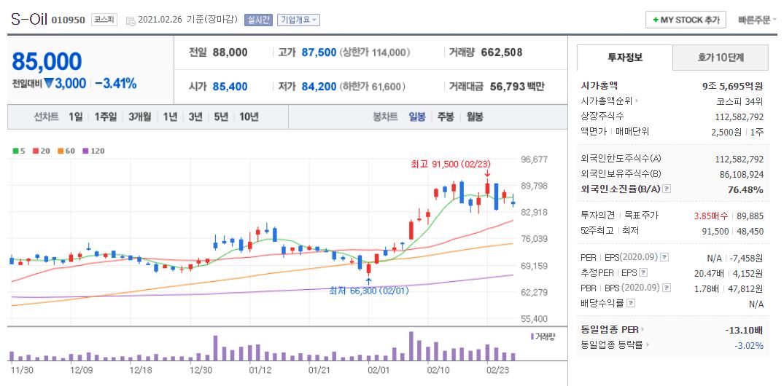This screenshot has width=784, height=386.
Task: Click the 거래대금 56,793 백만 value
Action: click(x=517, y=87)
